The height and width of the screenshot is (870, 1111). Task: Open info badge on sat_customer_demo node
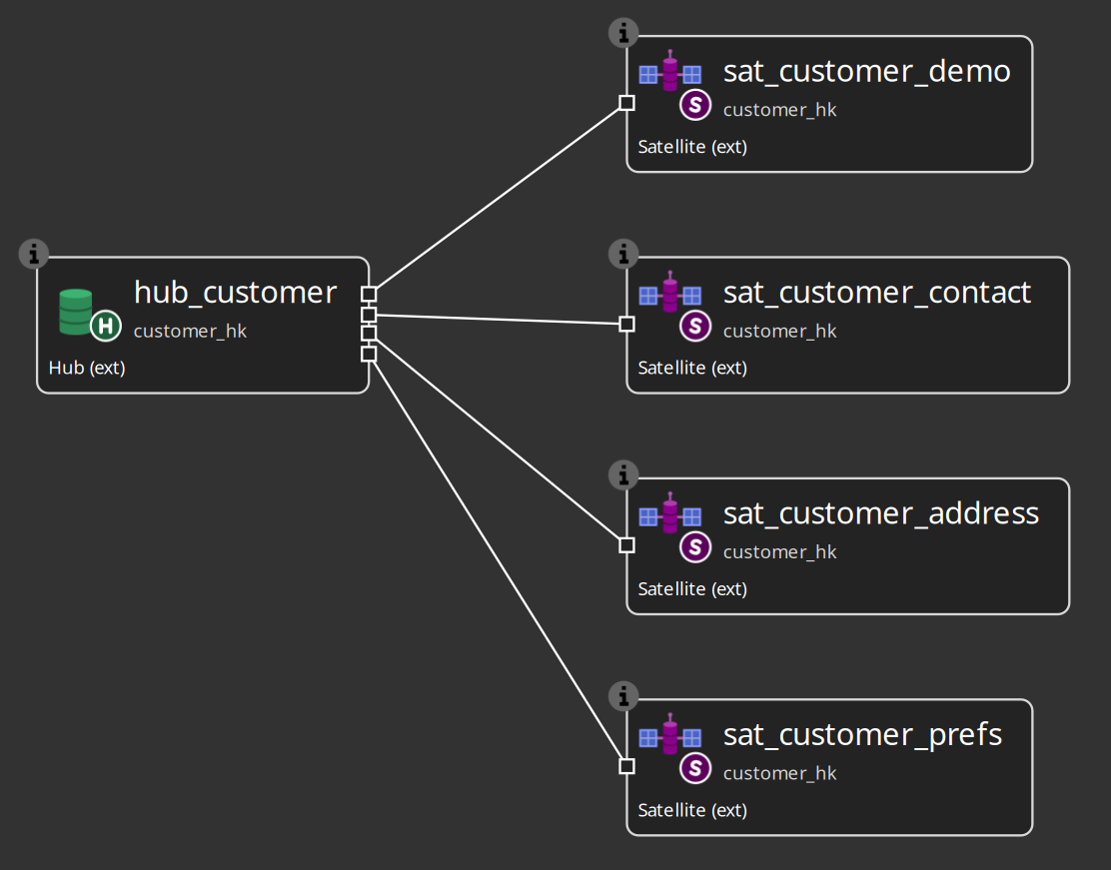(x=623, y=33)
